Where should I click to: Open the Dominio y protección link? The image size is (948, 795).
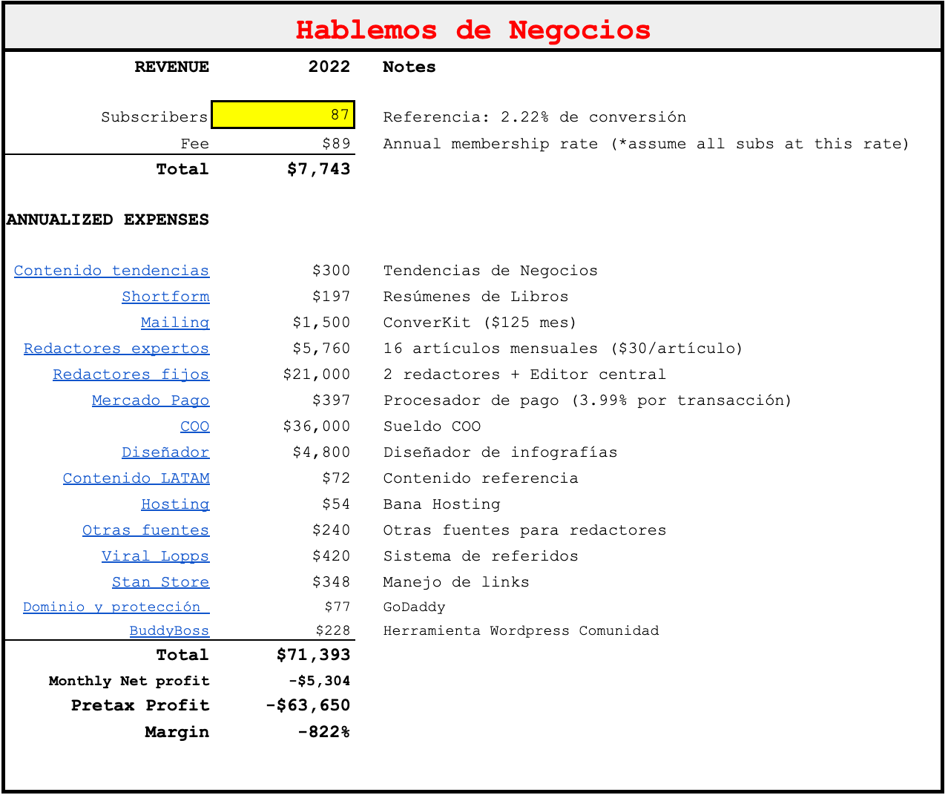coord(116,607)
